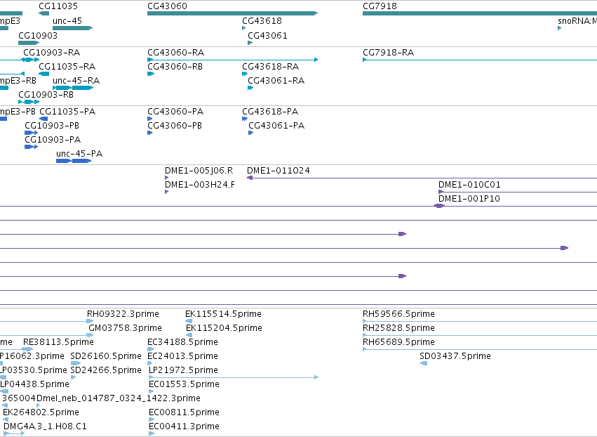597x437 pixels.
Task: Click the CG7918-RA transcript label
Action: tap(388, 52)
